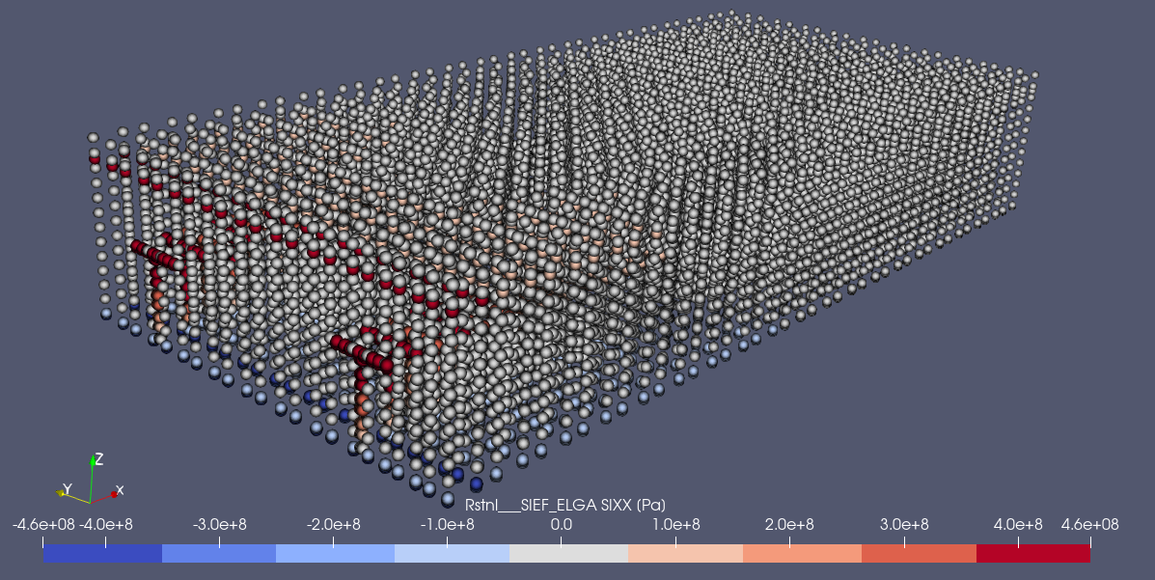The height and width of the screenshot is (580, 1155).
Task: Select the color legend title Rstnl___SIEF_ELGA SIXX
Action: pyautogui.click(x=565, y=505)
